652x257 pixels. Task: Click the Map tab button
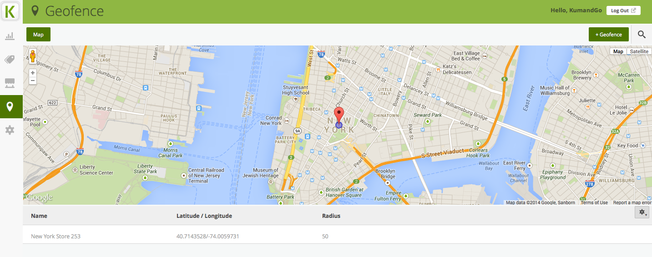pyautogui.click(x=38, y=35)
